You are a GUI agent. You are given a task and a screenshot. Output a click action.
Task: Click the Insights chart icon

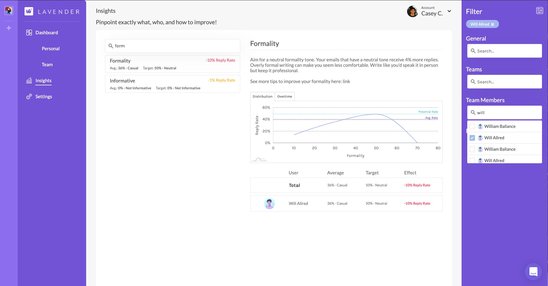[x=29, y=81]
